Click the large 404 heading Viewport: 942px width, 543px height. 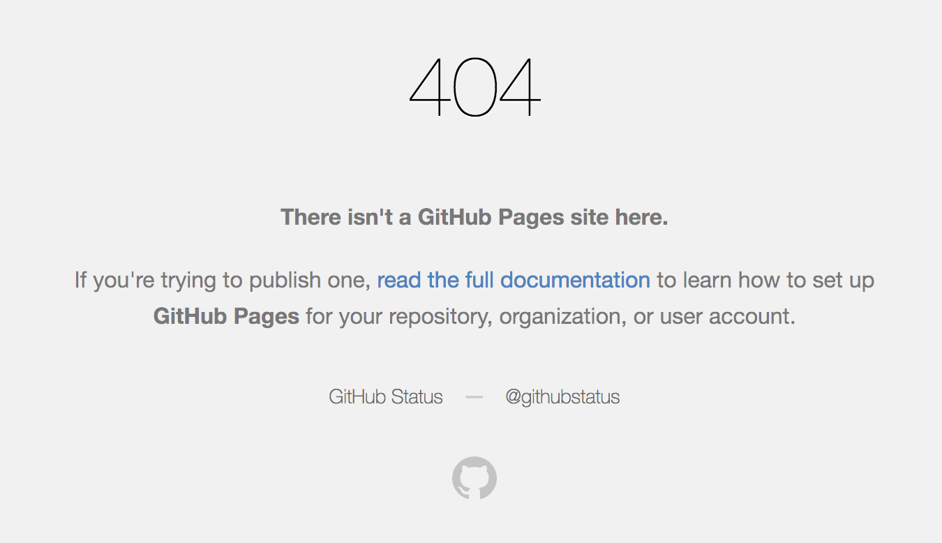[x=474, y=87]
